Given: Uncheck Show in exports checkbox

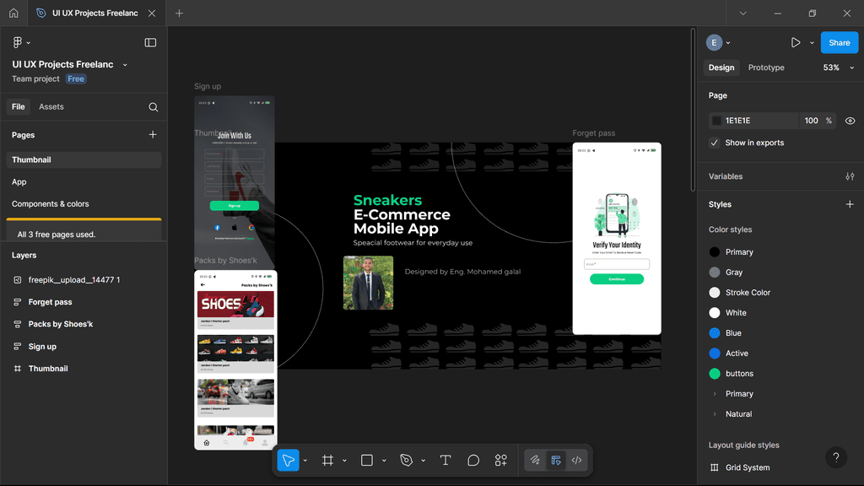Looking at the screenshot, I should (x=715, y=143).
